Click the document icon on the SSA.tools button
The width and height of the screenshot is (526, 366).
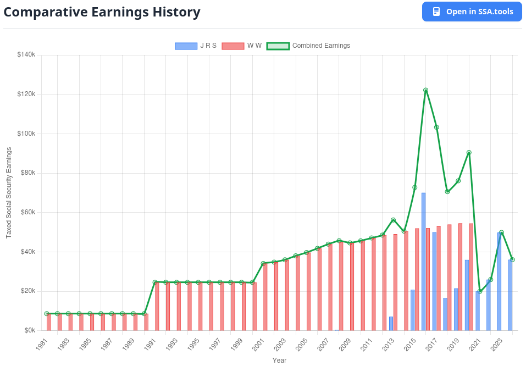[436, 12]
